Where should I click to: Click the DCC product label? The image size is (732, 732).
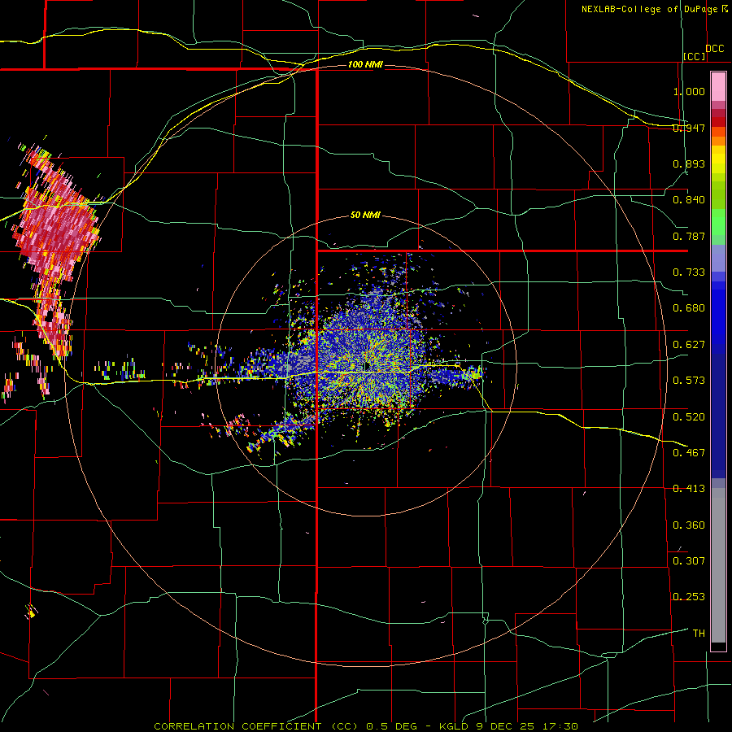click(x=714, y=49)
